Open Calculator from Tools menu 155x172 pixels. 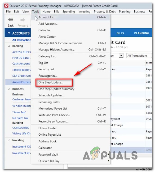coord(71,148)
